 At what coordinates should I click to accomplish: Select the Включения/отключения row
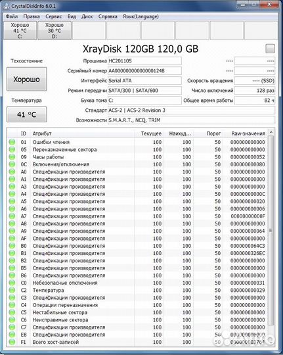click(137, 164)
